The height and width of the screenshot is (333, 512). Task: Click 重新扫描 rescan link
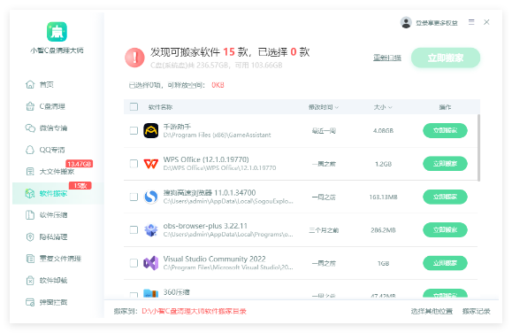387,58
